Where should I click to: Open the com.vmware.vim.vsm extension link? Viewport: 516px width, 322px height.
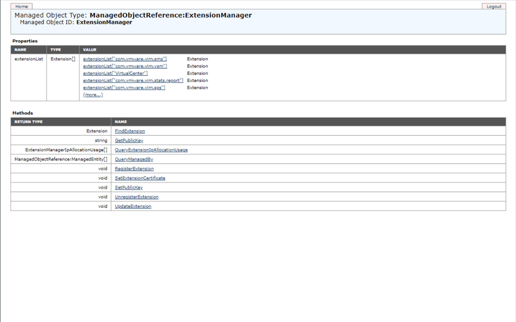[125, 66]
